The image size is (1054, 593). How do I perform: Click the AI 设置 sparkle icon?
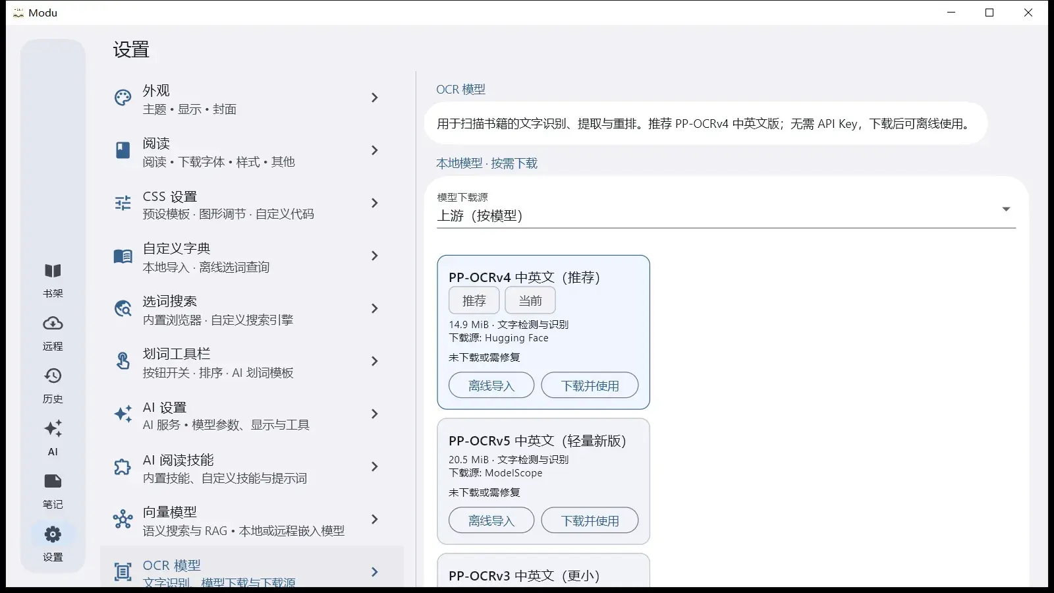coord(123,414)
